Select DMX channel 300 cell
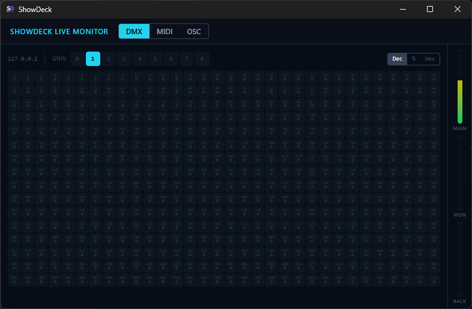Image resolution: width=472 pixels, height=309 pixels. [163, 199]
